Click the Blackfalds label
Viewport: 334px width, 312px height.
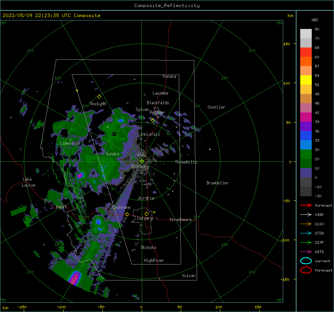pos(158,103)
